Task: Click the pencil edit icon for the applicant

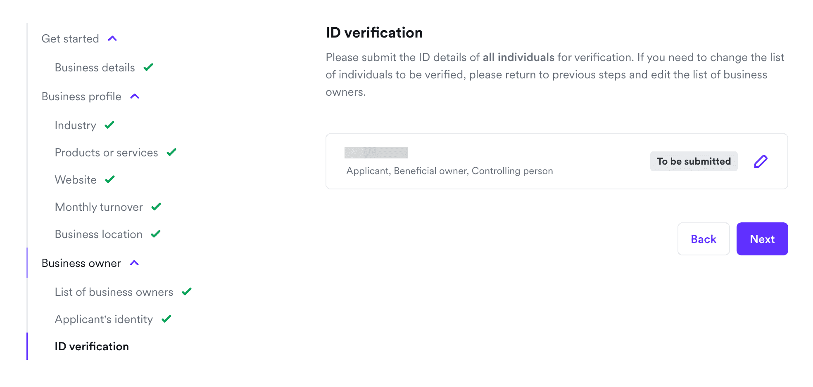Action: coord(761,161)
